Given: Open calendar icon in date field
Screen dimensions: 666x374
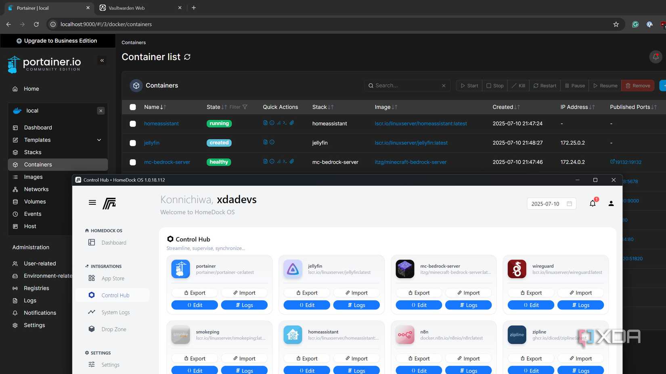Looking at the screenshot, I should (569, 204).
